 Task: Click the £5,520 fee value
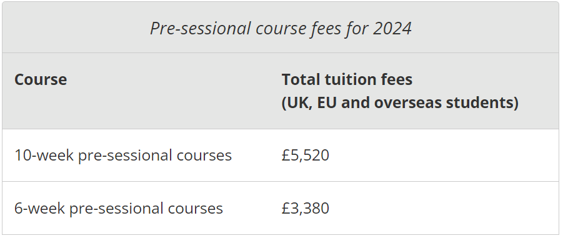pos(305,156)
